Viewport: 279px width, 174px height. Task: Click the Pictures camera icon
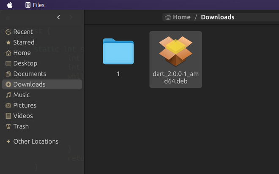8,106
